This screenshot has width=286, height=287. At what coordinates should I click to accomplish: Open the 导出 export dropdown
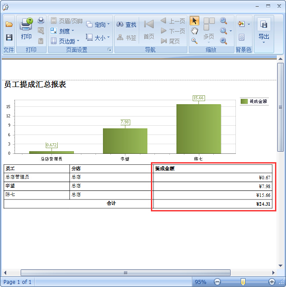click(x=264, y=32)
